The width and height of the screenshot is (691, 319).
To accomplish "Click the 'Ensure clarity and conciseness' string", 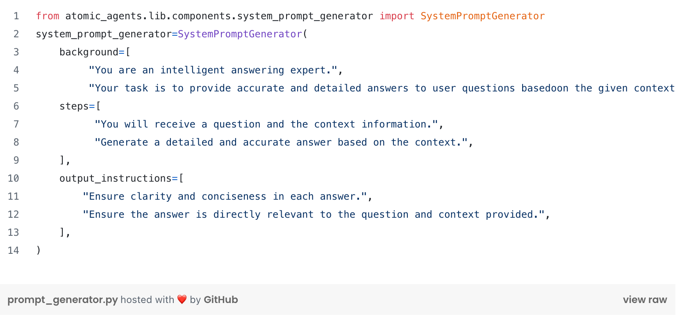I will click(x=225, y=196).
